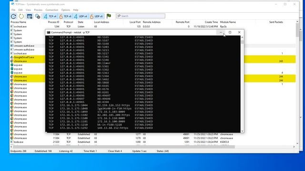Click the TCPView horizontal scrollbar right arrow
This screenshot has height=171, width=305.
click(294, 147)
